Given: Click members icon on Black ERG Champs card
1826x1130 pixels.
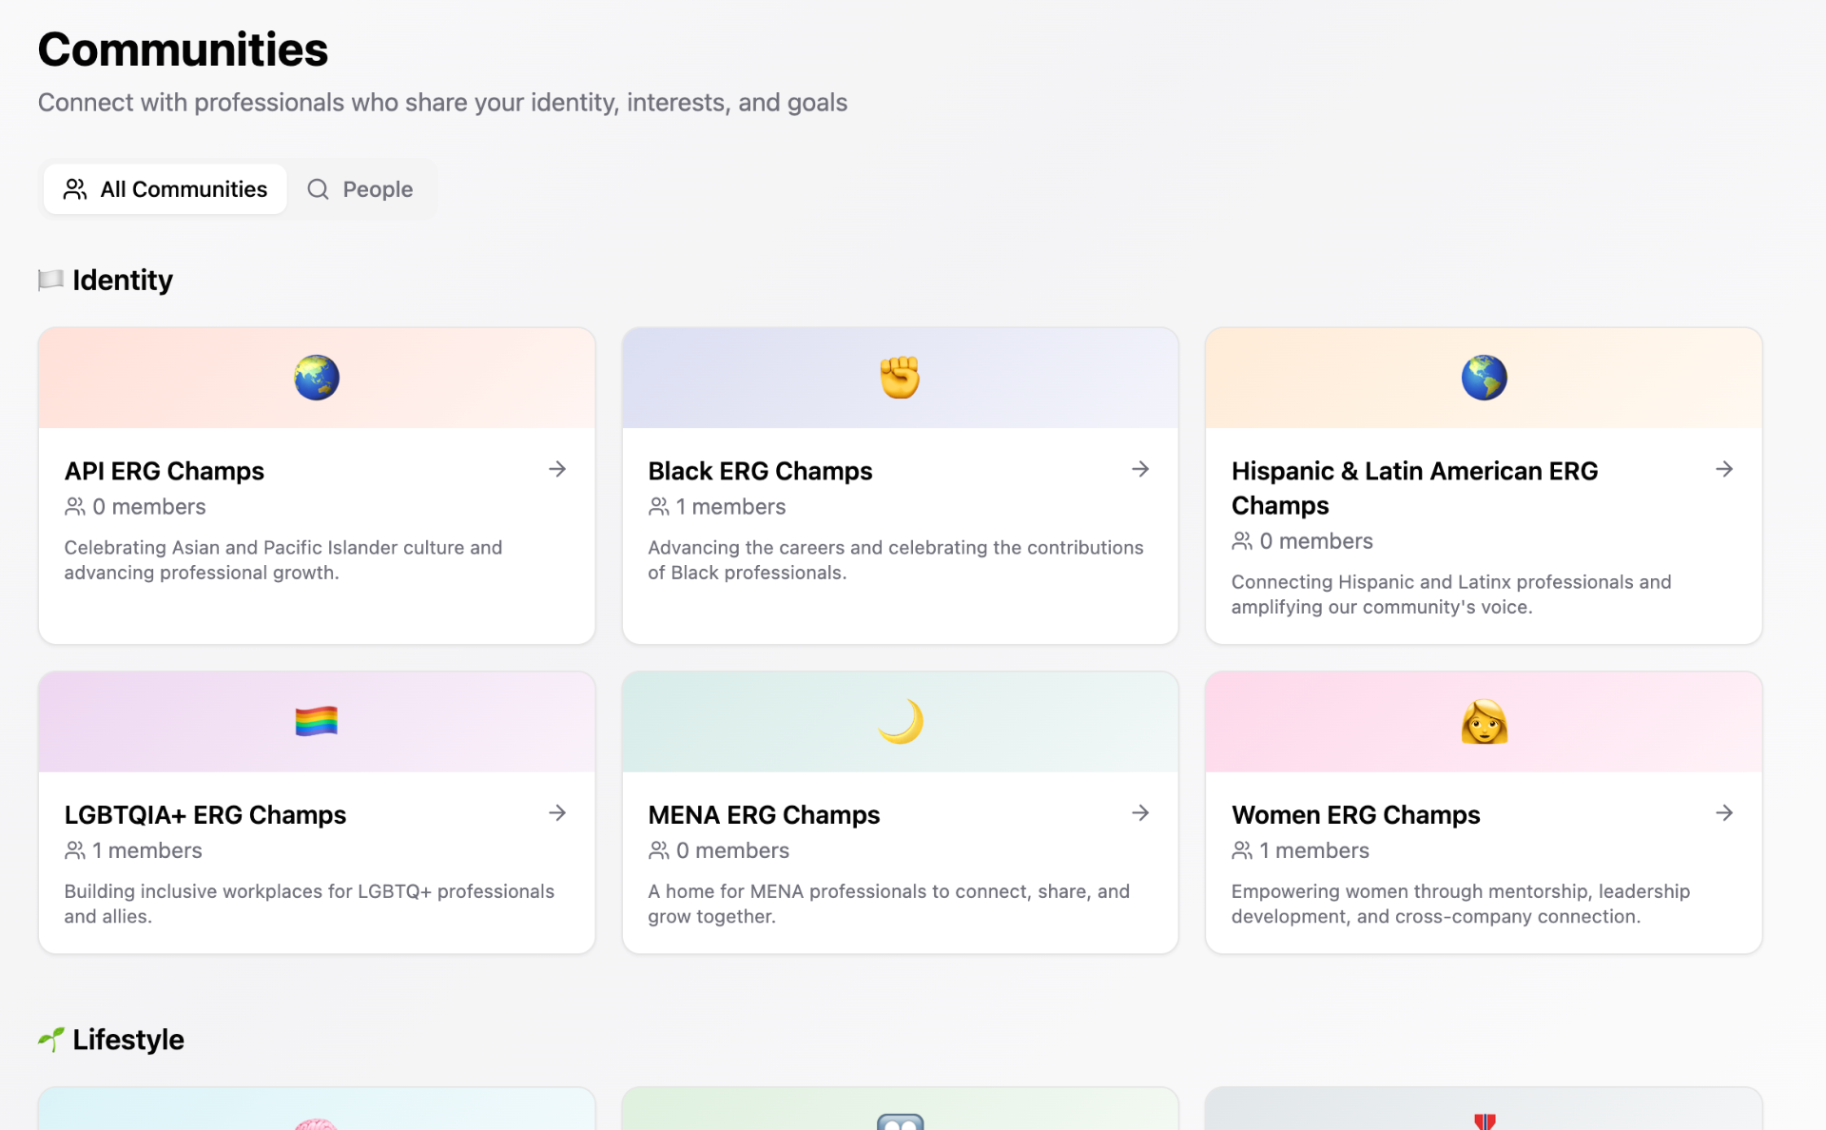Looking at the screenshot, I should coord(659,507).
